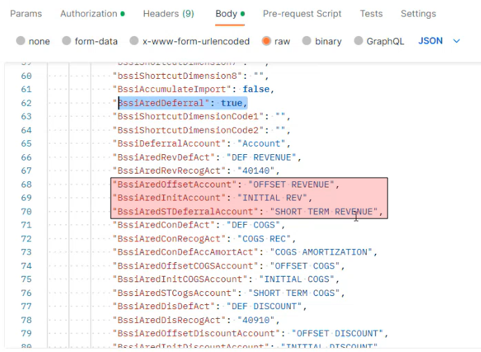The height and width of the screenshot is (352, 481).
Task: Click line number 75 in gutter
Action: (26, 279)
